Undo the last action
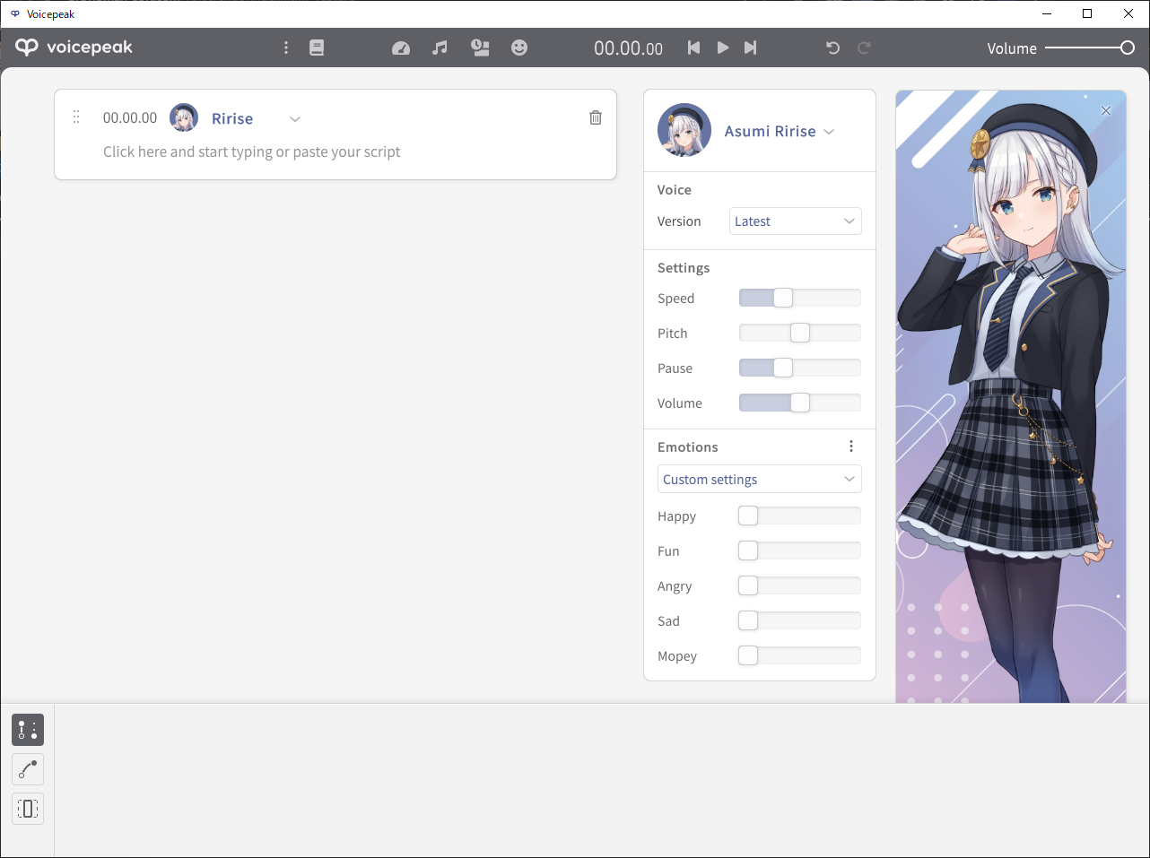1150x858 pixels. coord(832,48)
